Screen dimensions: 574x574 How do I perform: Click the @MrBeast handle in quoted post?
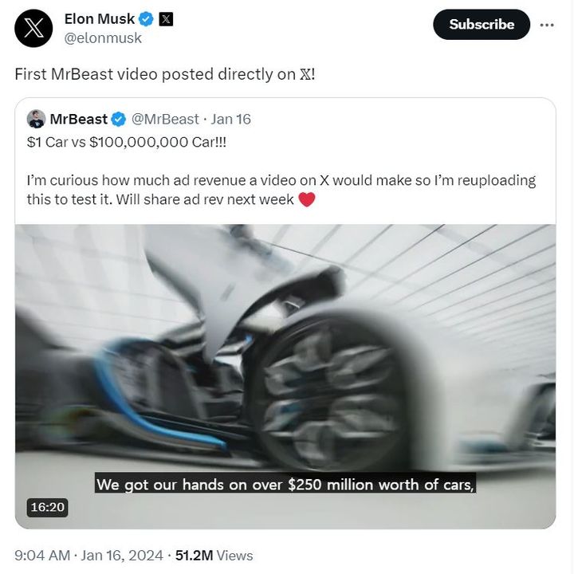165,120
